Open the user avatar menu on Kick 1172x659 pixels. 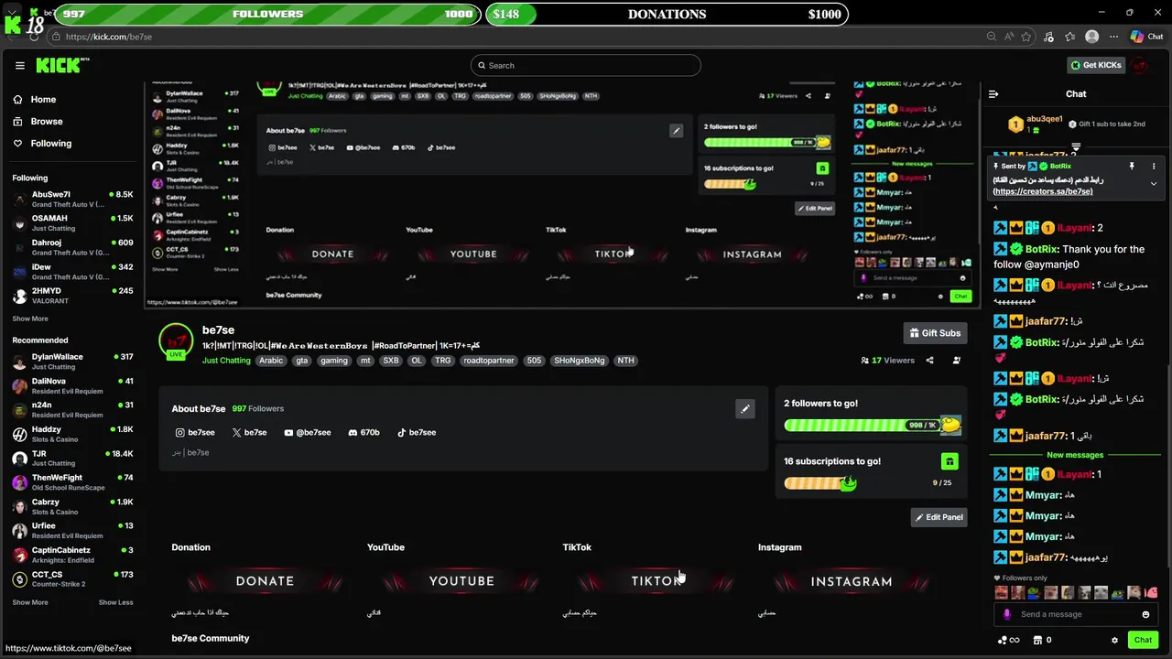point(1140,65)
